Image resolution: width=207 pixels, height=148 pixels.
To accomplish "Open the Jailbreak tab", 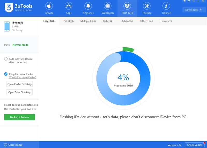I will pyautogui.click(x=107, y=21).
